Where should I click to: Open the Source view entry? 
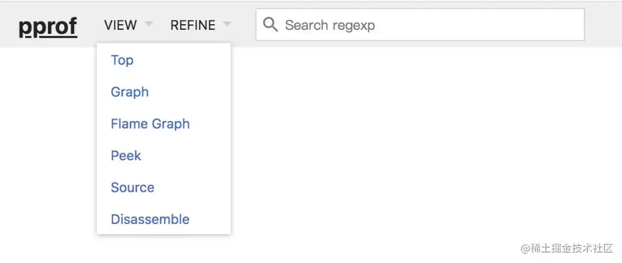(132, 187)
